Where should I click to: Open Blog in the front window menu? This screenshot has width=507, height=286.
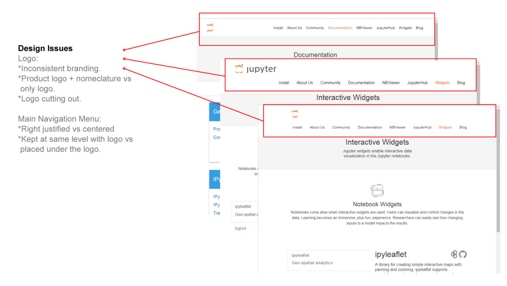[x=463, y=128]
